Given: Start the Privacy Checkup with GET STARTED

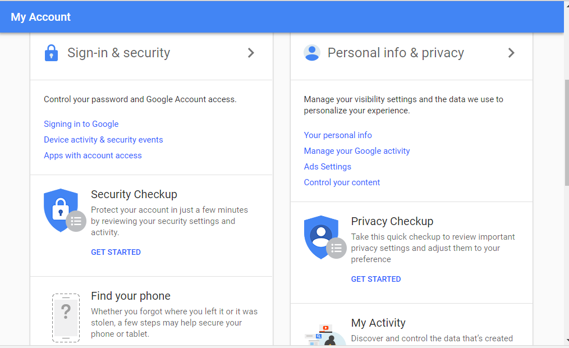Looking at the screenshot, I should tap(376, 279).
